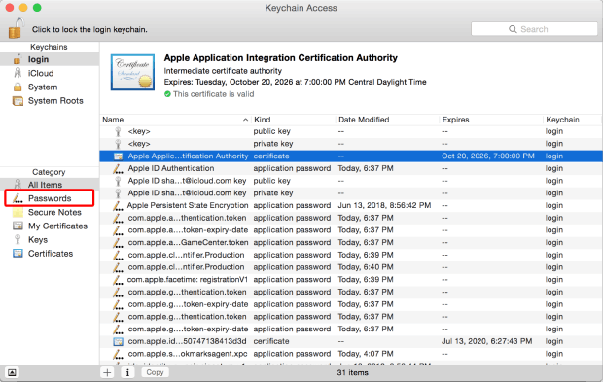Click the certificate icon beside com.apple.id...50747138413d3d
This screenshot has width=603, height=382.
click(118, 341)
